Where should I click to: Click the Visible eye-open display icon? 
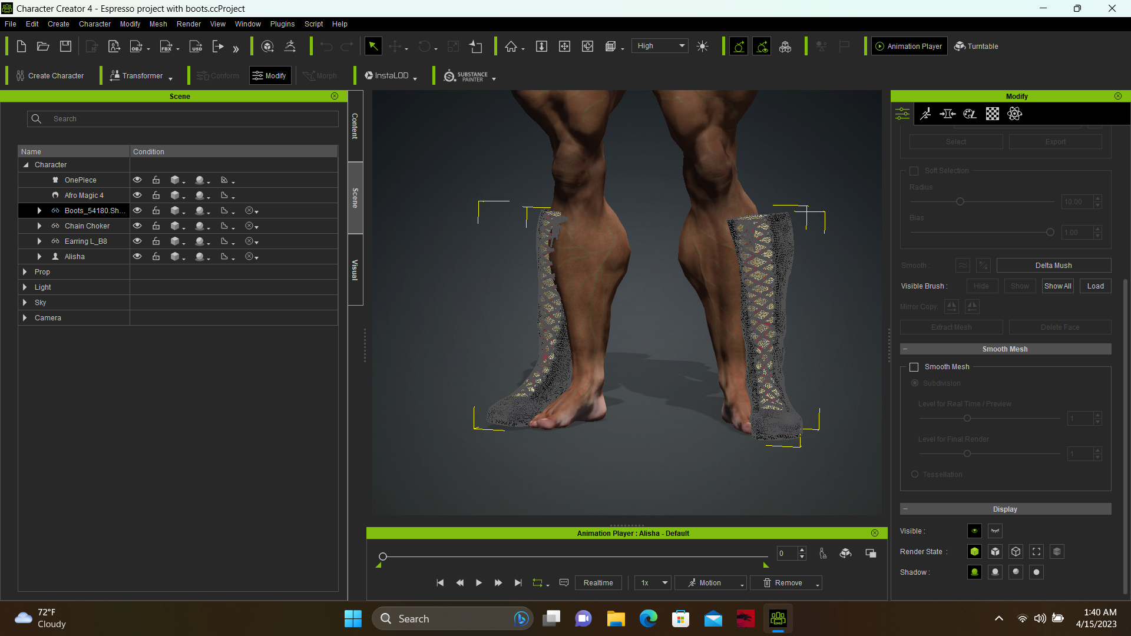pos(974,531)
